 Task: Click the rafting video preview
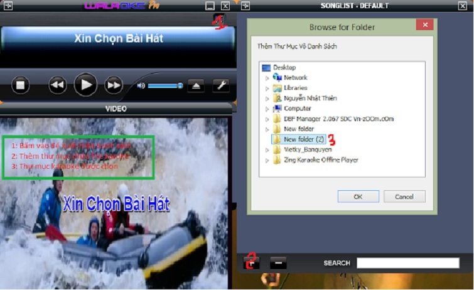114,203
